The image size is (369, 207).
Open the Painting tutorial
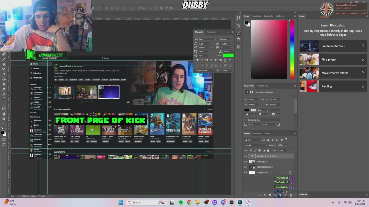333,86
